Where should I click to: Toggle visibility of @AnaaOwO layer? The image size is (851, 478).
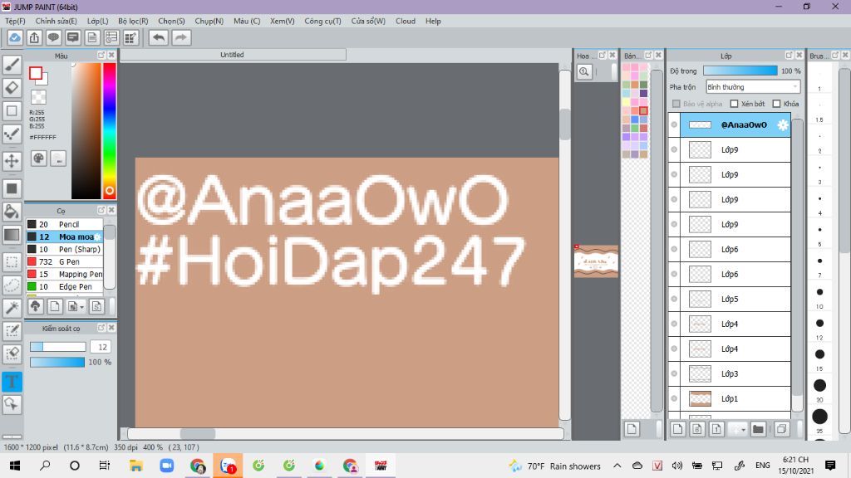click(x=674, y=124)
